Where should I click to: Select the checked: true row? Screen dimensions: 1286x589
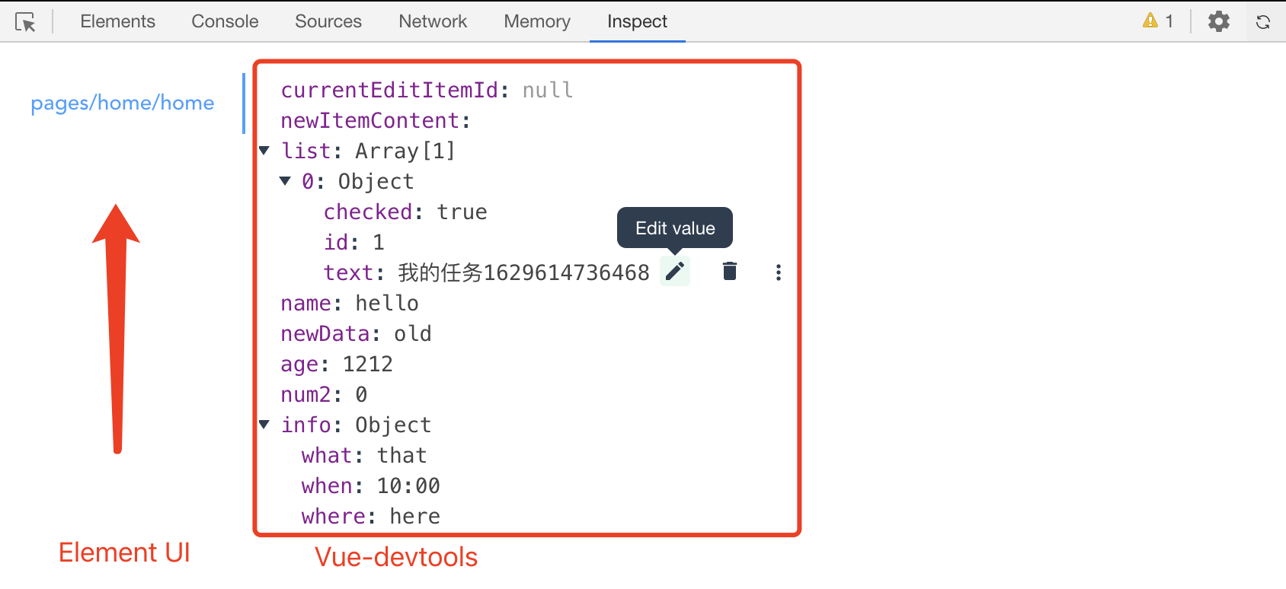405,212
